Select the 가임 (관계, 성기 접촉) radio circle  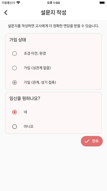tap(14, 83)
